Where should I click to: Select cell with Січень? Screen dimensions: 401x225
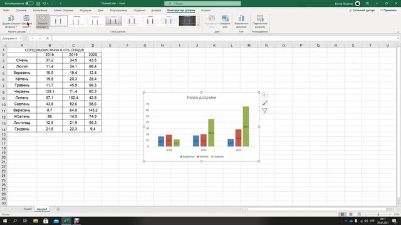coord(22,60)
